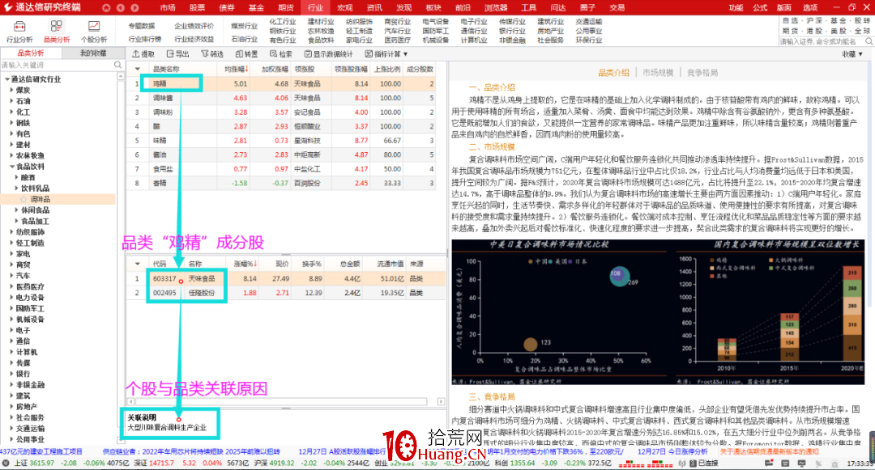Image resolution: width=875 pixels, height=470 pixels.
Task: Collapse the 食品饮料 tree node
Action: [11, 167]
